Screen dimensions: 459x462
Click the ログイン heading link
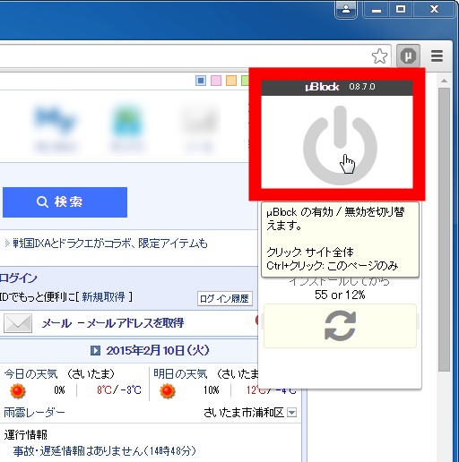[19, 278]
